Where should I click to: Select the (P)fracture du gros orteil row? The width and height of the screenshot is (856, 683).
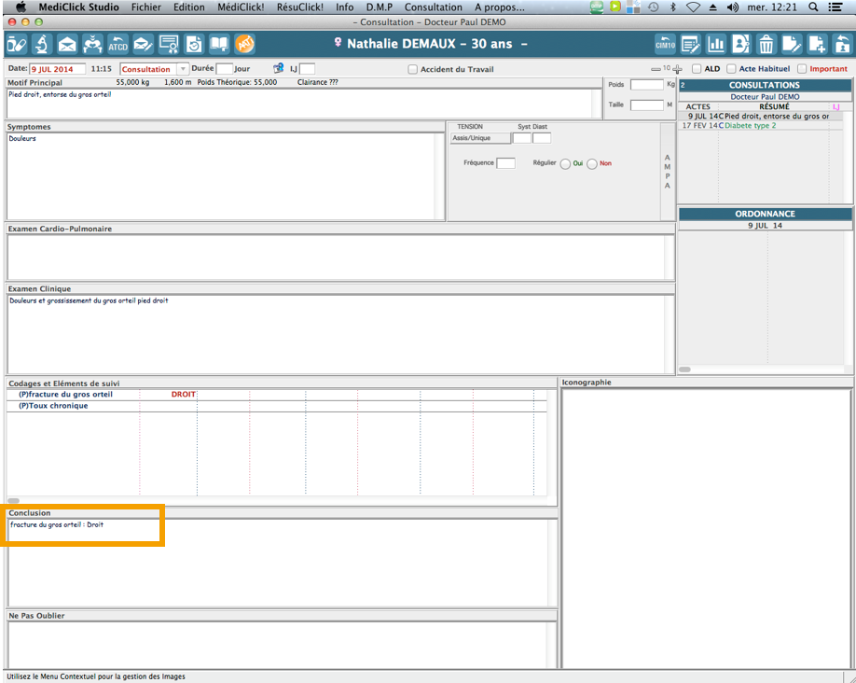[277, 395]
